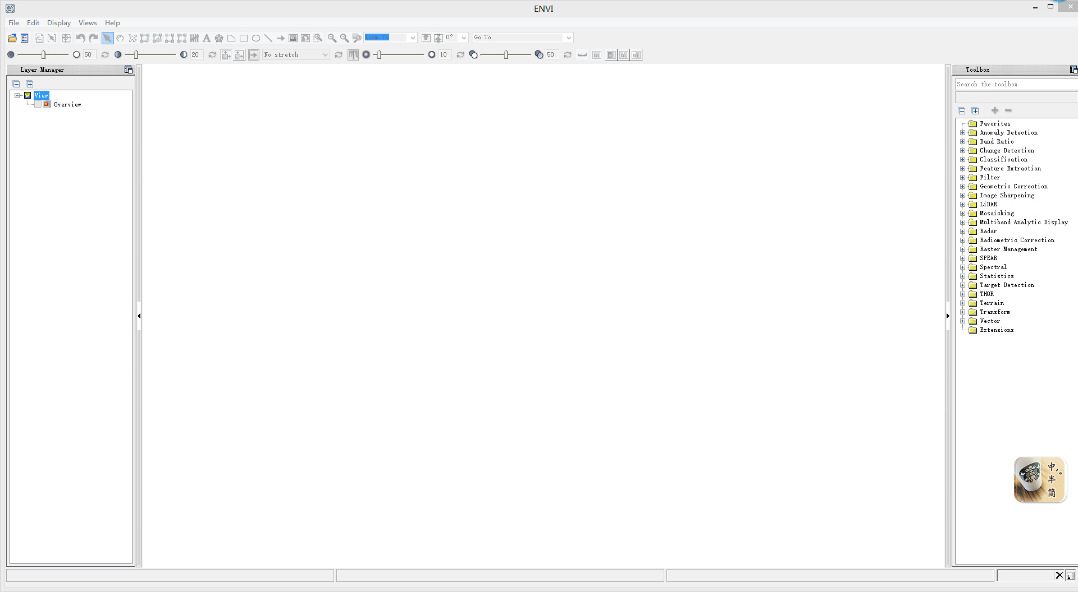Collapse the left Layer Manager panel arrow
The width and height of the screenshot is (1078, 592).
point(139,316)
